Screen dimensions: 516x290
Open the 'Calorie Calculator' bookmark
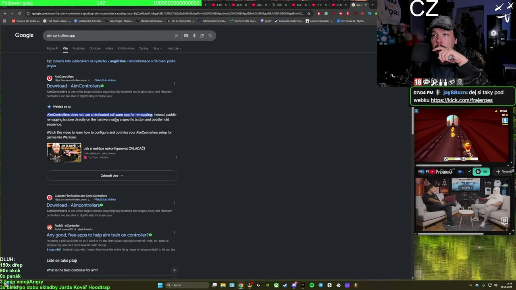(x=320, y=21)
